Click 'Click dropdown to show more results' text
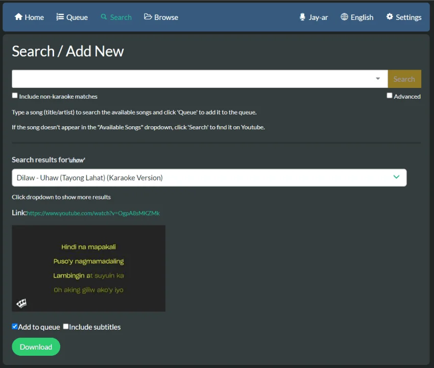The height and width of the screenshot is (368, 434). pyautogui.click(x=61, y=197)
